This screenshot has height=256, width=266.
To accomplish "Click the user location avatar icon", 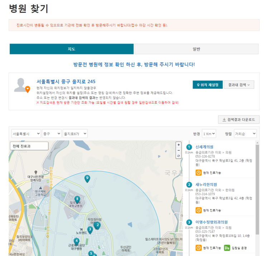I will tap(22, 85).
